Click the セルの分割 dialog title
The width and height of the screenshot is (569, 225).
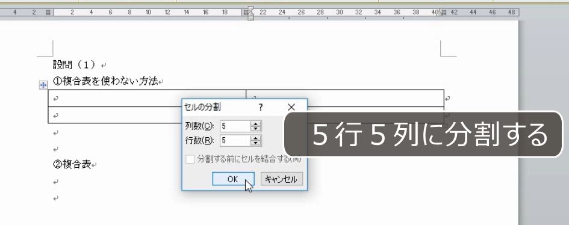(202, 107)
